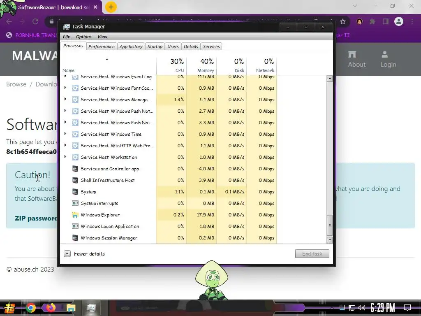
Task: Open the View menu
Action: pyautogui.click(x=102, y=37)
